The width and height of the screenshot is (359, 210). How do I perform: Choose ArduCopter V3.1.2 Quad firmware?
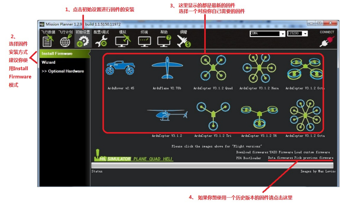pyautogui.click(x=213, y=68)
